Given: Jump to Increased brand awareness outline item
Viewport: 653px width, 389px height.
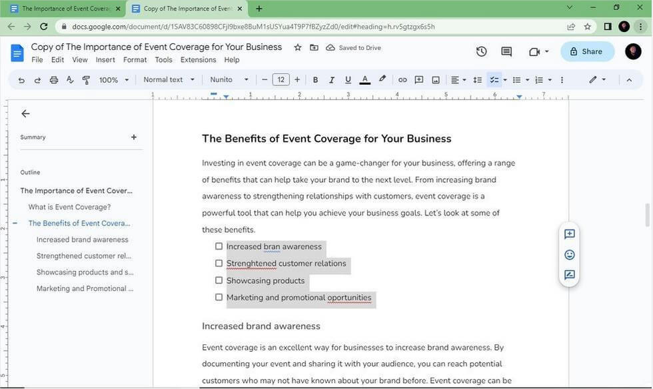Looking at the screenshot, I should 83,240.
